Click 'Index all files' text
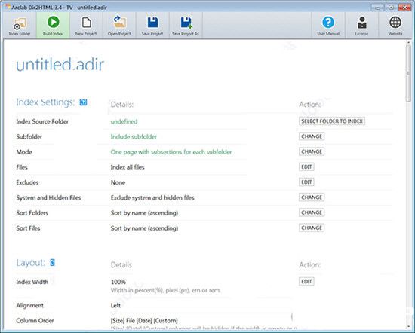415x333 pixels. pyautogui.click(x=128, y=167)
